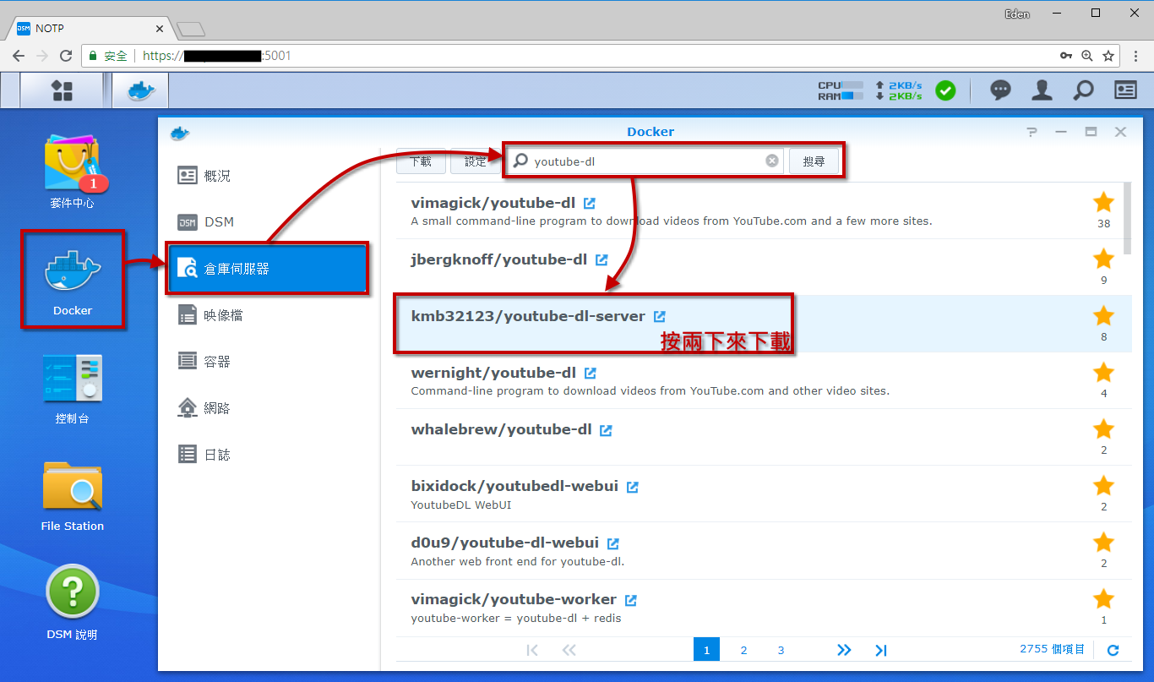Click the saved password key icon

point(1066,56)
